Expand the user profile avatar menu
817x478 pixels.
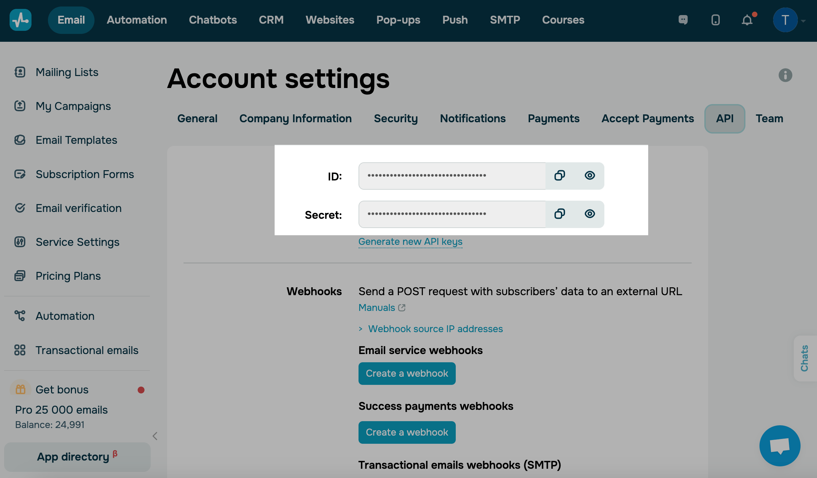785,20
